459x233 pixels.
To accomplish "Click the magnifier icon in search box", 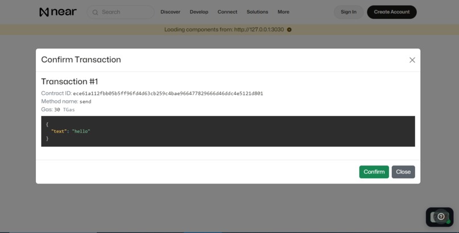I will pyautogui.click(x=95, y=13).
